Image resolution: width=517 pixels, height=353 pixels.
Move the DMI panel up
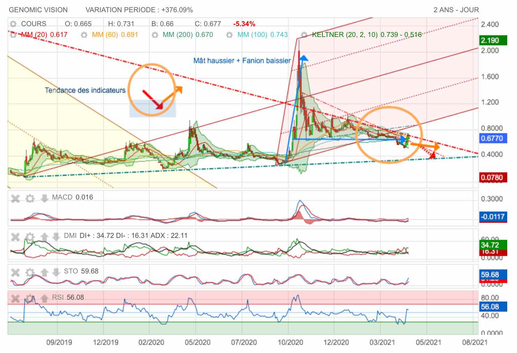click(44, 237)
